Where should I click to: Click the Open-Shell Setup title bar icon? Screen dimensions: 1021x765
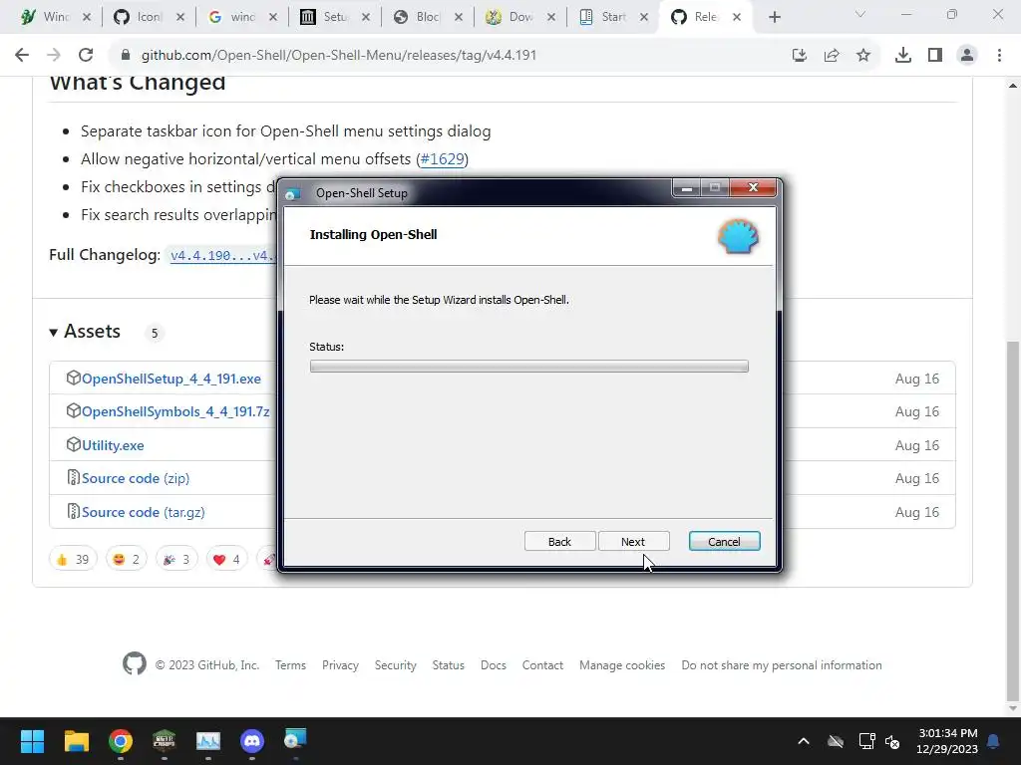tap(293, 193)
